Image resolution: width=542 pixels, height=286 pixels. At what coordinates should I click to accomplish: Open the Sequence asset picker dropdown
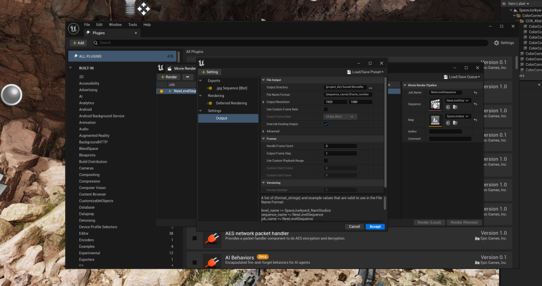click(458, 101)
